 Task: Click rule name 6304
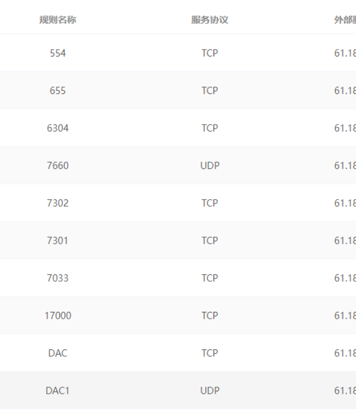click(x=58, y=128)
